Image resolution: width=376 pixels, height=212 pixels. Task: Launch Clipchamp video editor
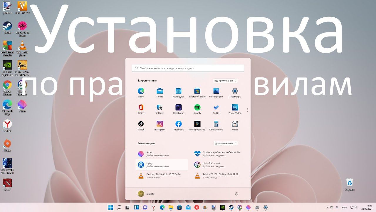179,109
